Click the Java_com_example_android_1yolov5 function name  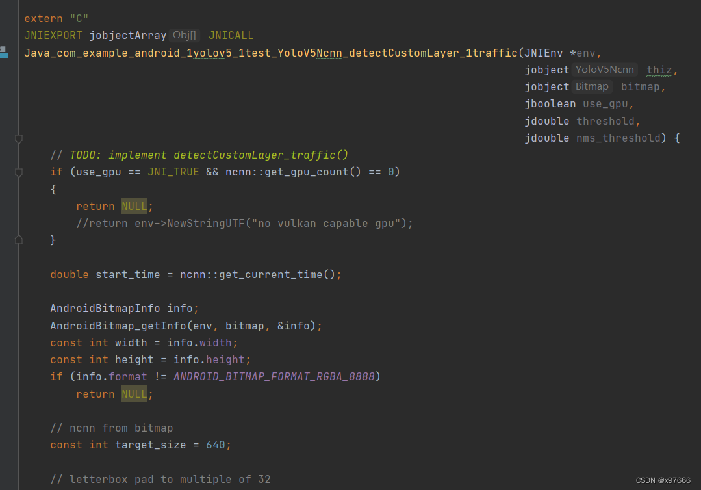point(270,53)
